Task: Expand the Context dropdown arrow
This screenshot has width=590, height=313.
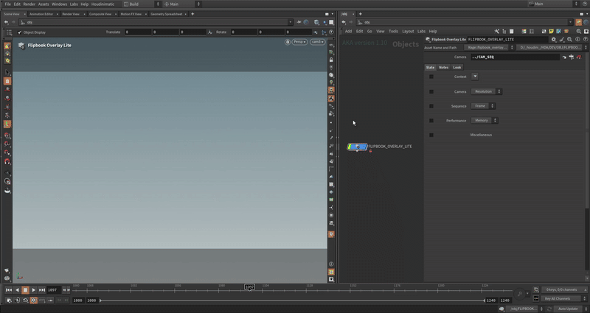Action: [x=475, y=77]
